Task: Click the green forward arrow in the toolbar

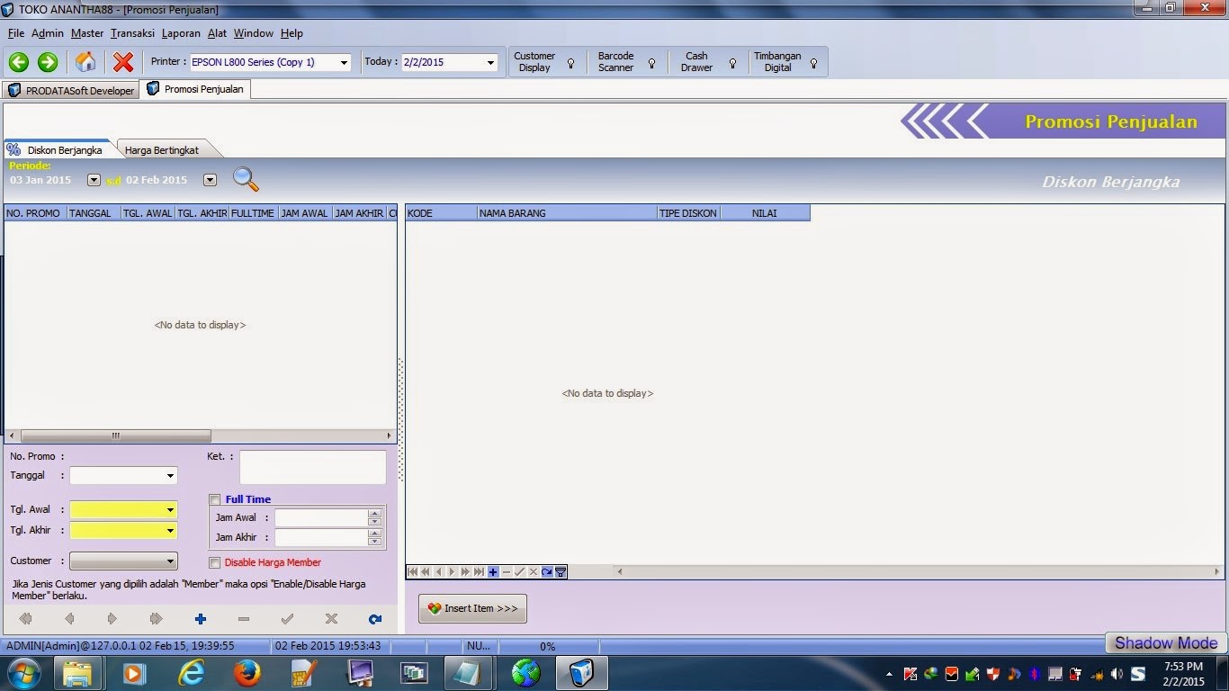Action: point(48,62)
